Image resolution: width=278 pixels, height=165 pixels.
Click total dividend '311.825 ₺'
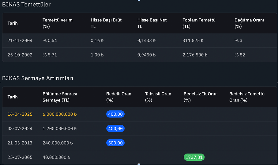pyautogui.click(x=193, y=40)
